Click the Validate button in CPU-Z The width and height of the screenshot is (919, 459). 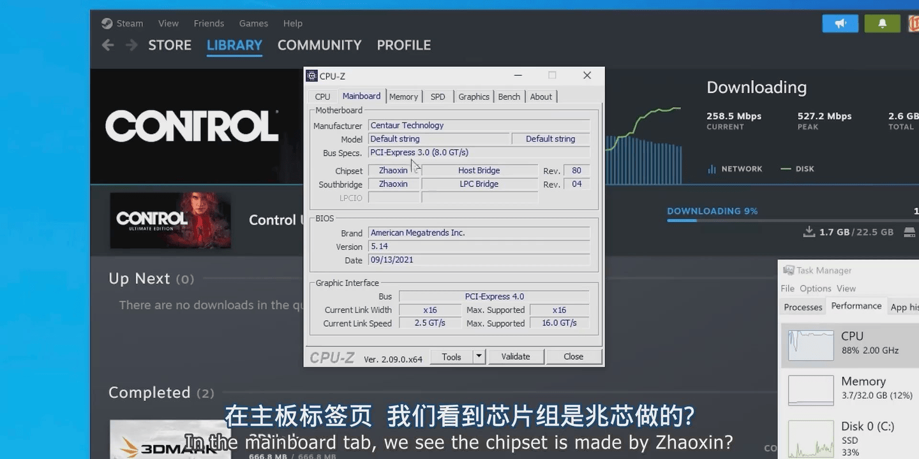coord(516,356)
